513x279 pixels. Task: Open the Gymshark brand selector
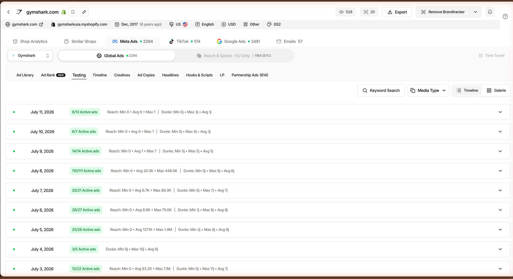click(x=30, y=55)
